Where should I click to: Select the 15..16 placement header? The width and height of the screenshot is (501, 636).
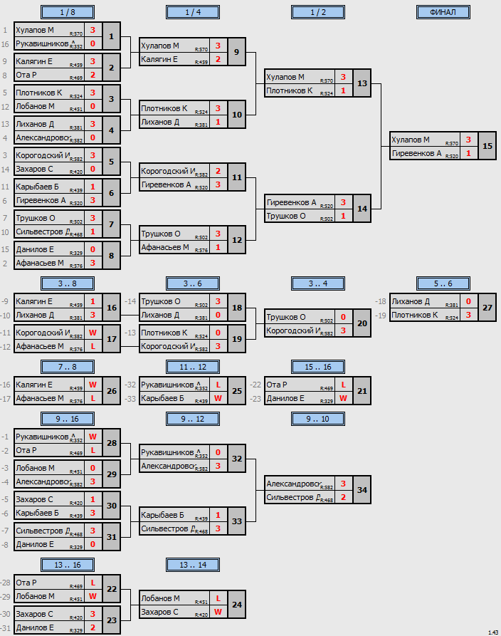click(318, 367)
